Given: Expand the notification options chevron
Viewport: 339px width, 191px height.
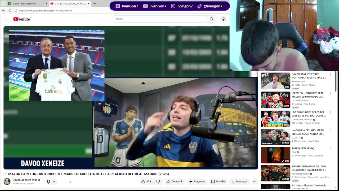Looking at the screenshot, I should (54, 181).
